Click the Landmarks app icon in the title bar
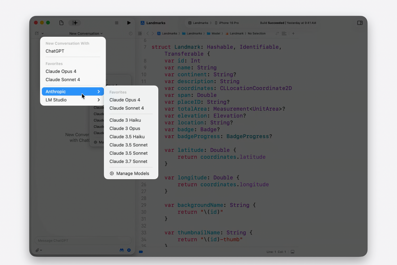 click(x=142, y=23)
